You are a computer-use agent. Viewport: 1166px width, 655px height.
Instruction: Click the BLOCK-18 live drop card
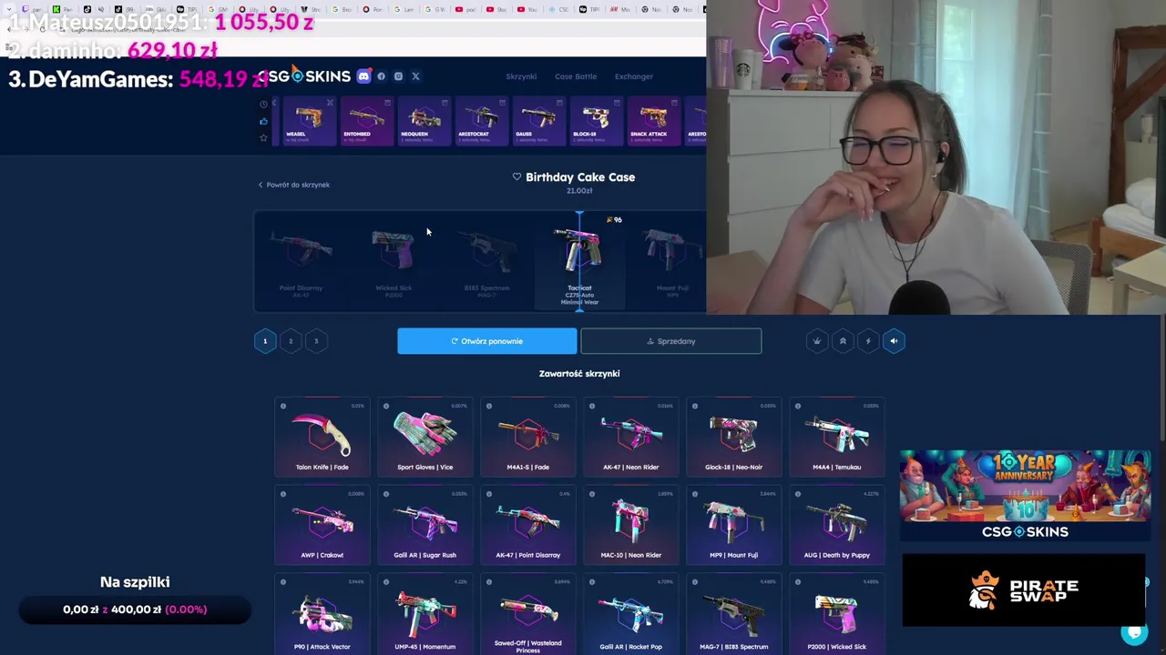(x=596, y=122)
